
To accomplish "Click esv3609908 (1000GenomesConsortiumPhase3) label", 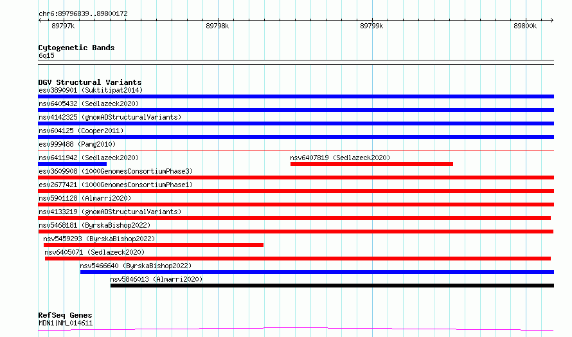I will click(116, 171).
